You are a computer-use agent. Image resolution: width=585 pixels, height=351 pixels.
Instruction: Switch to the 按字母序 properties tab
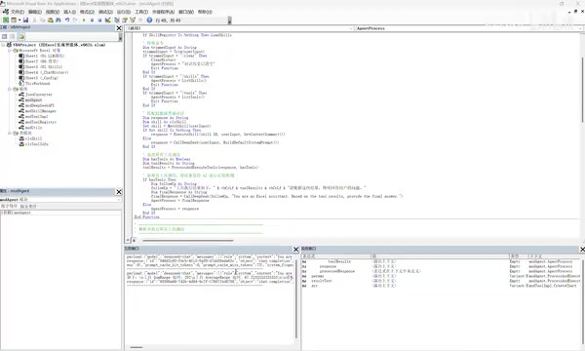click(9, 207)
